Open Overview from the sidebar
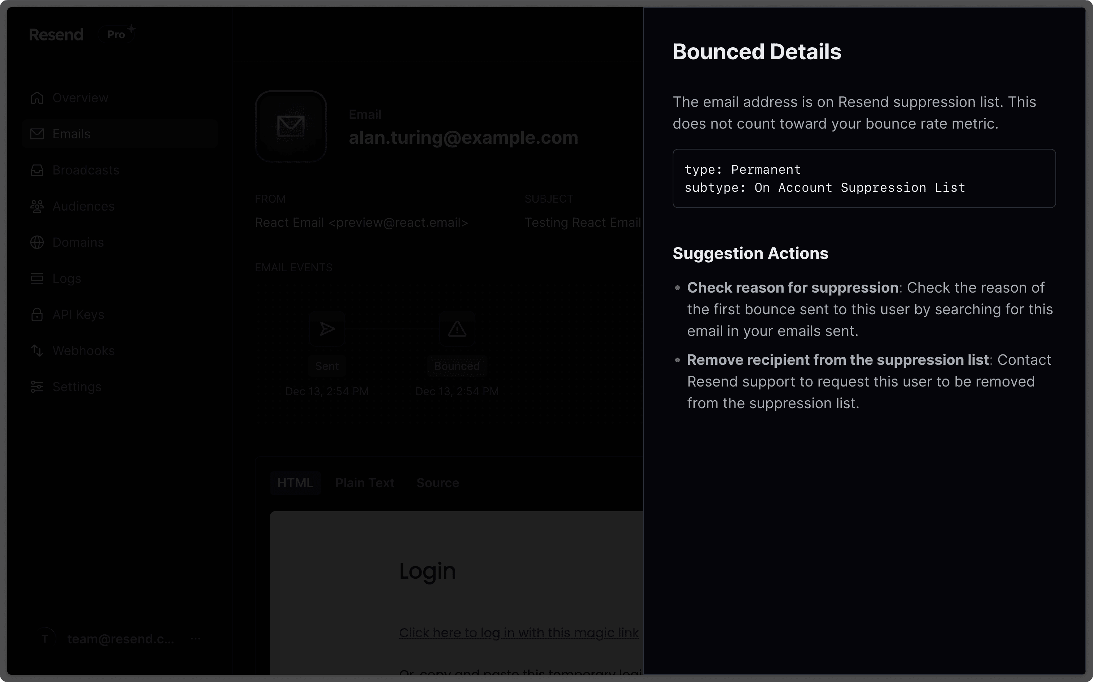The width and height of the screenshot is (1093, 682). 80,98
